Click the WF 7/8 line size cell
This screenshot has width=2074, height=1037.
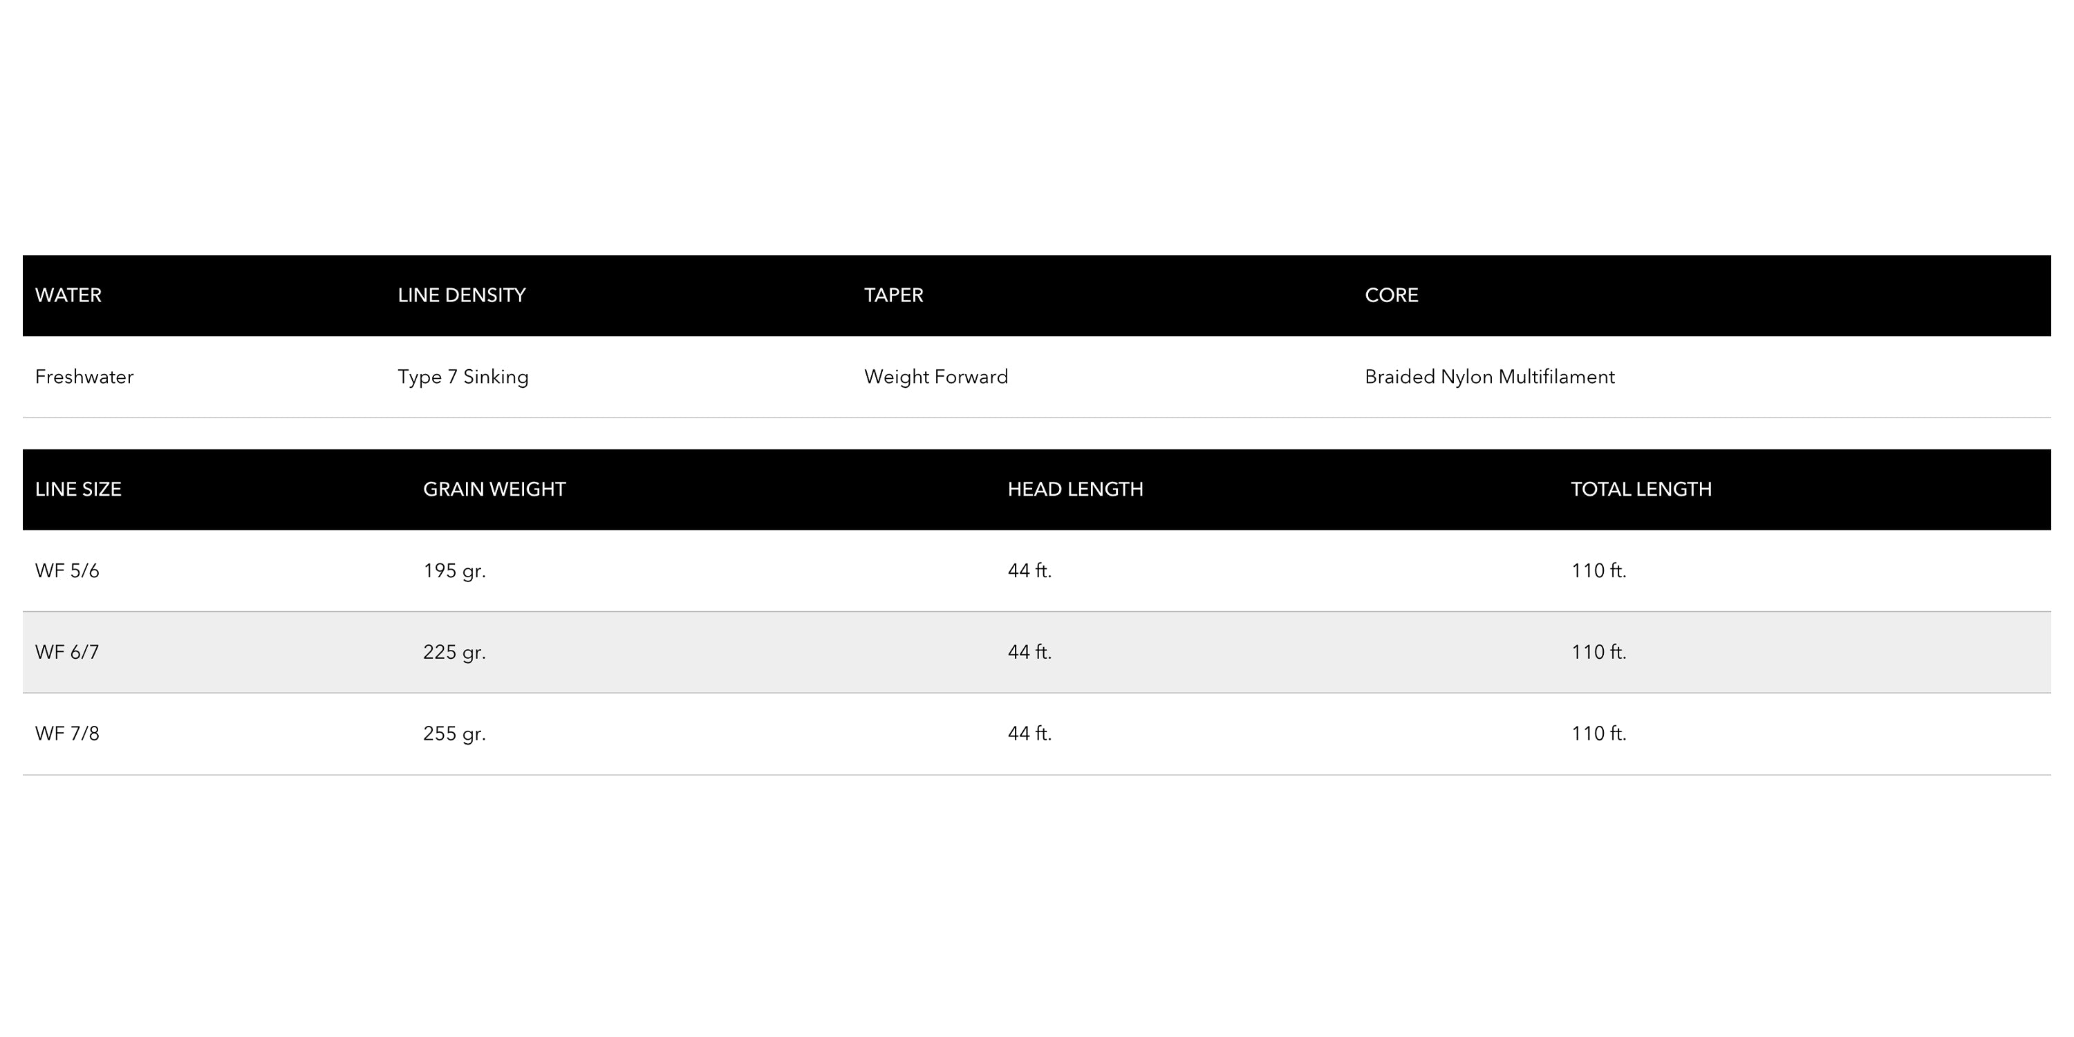(68, 734)
